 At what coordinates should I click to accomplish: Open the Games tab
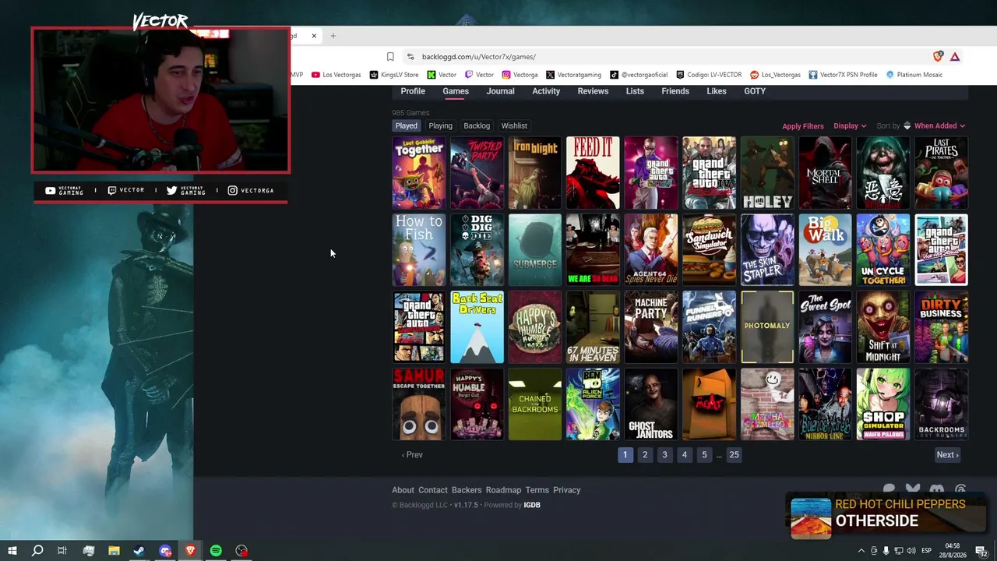456,91
